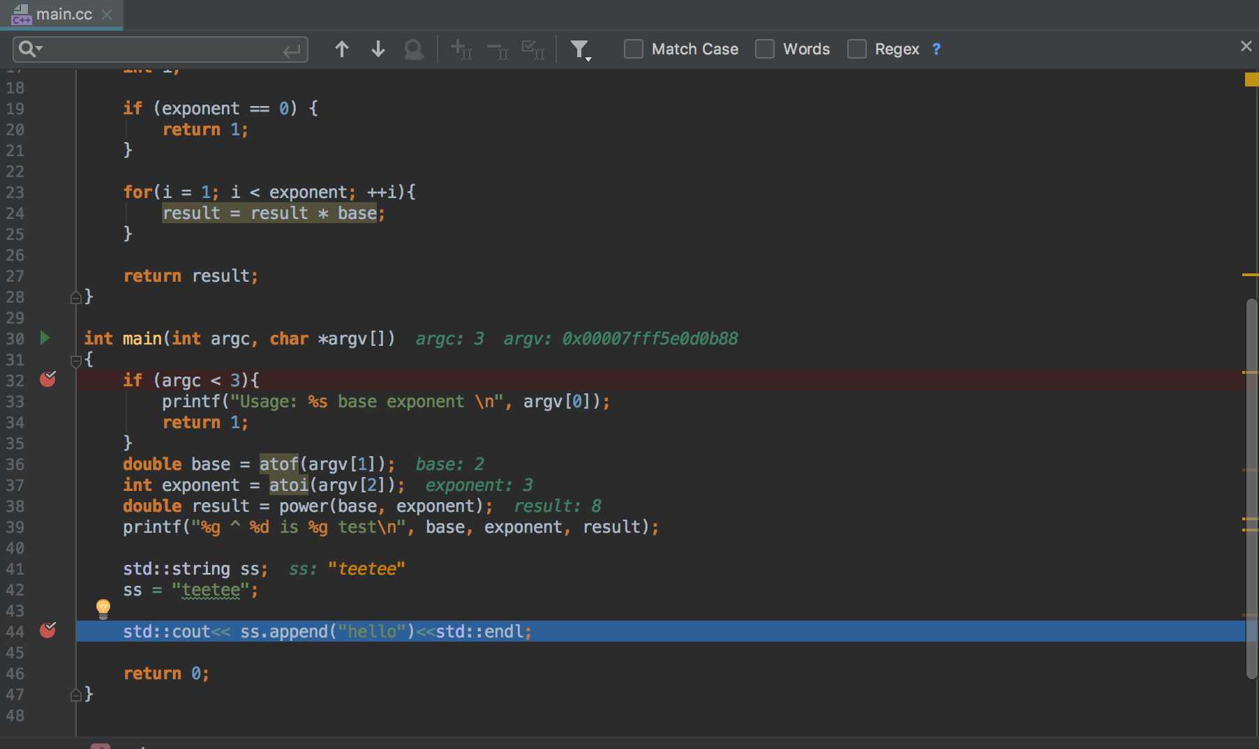Collapse main function at line 31 fold marker
1259x749 pixels.
pos(76,361)
